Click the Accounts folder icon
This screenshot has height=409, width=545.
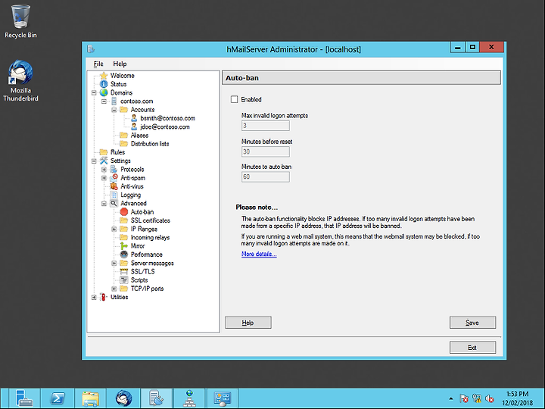123,110
